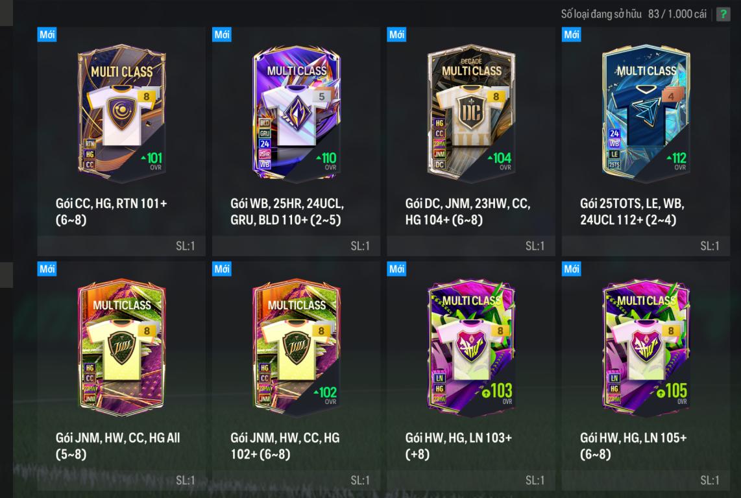Image resolution: width=741 pixels, height=498 pixels.
Task: Click the SL:1 bar under the 104+ pack
Action: click(471, 246)
